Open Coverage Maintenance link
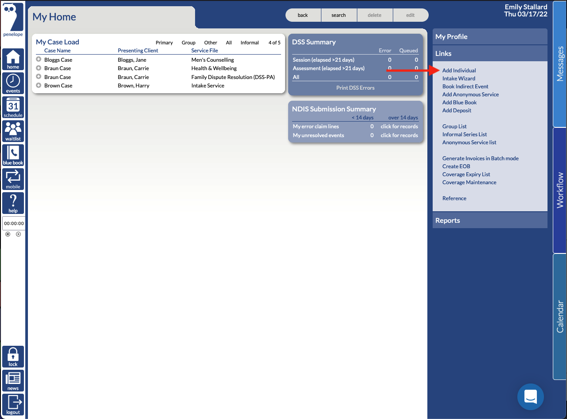The height and width of the screenshot is (419, 567). coord(469,182)
